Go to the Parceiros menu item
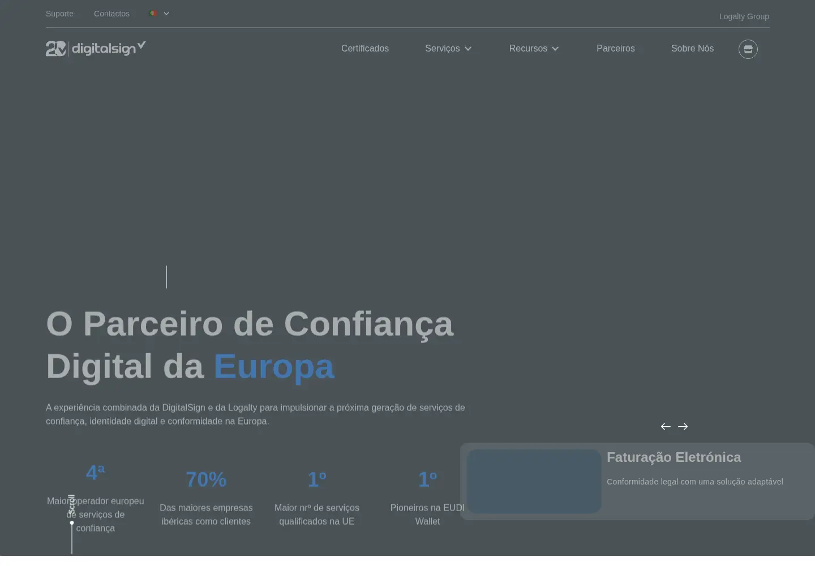The image size is (815, 566). click(616, 49)
